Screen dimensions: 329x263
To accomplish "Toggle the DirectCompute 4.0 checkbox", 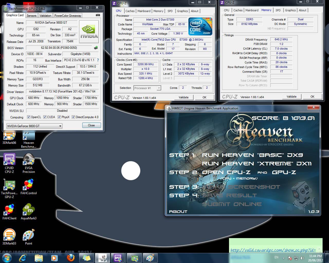I will pyautogui.click(x=73, y=117).
